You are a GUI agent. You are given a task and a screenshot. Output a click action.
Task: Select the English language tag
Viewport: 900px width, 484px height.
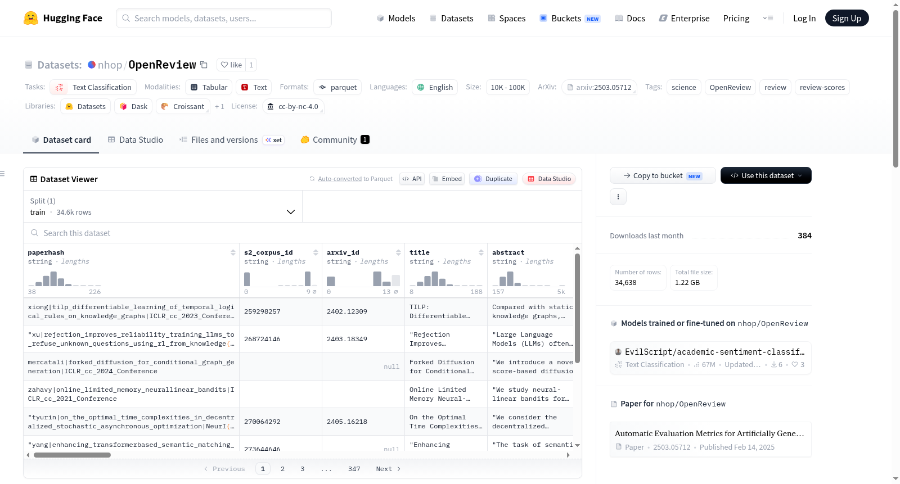435,87
